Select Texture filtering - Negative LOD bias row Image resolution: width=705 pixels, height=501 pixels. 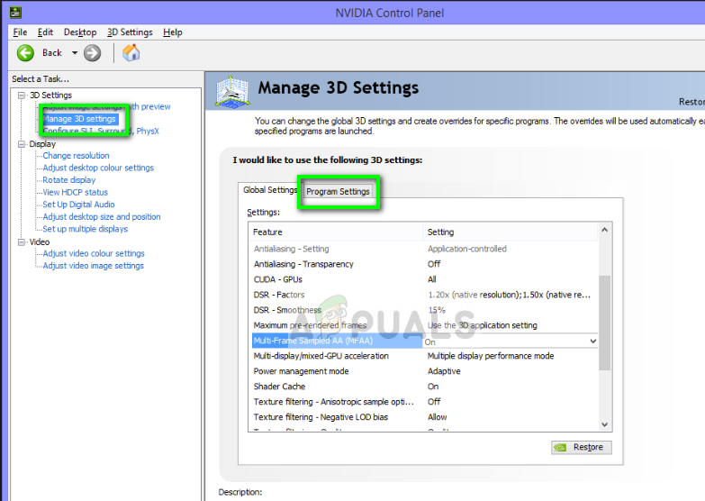coord(425,417)
